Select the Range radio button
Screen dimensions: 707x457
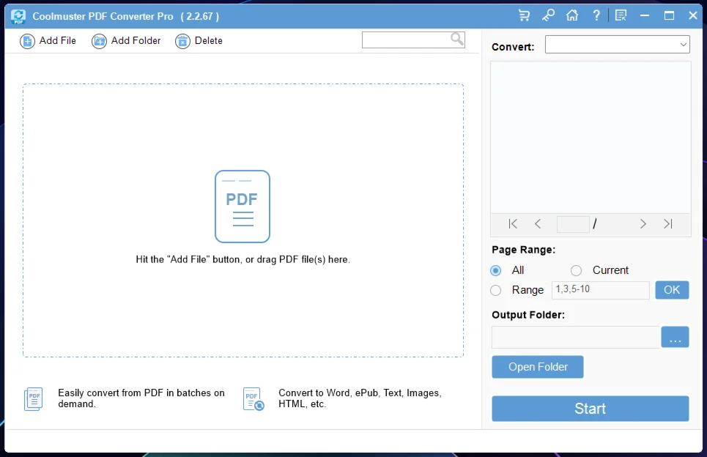(x=496, y=290)
